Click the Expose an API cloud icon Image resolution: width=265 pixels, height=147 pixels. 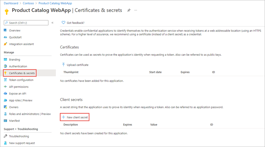click(5, 94)
